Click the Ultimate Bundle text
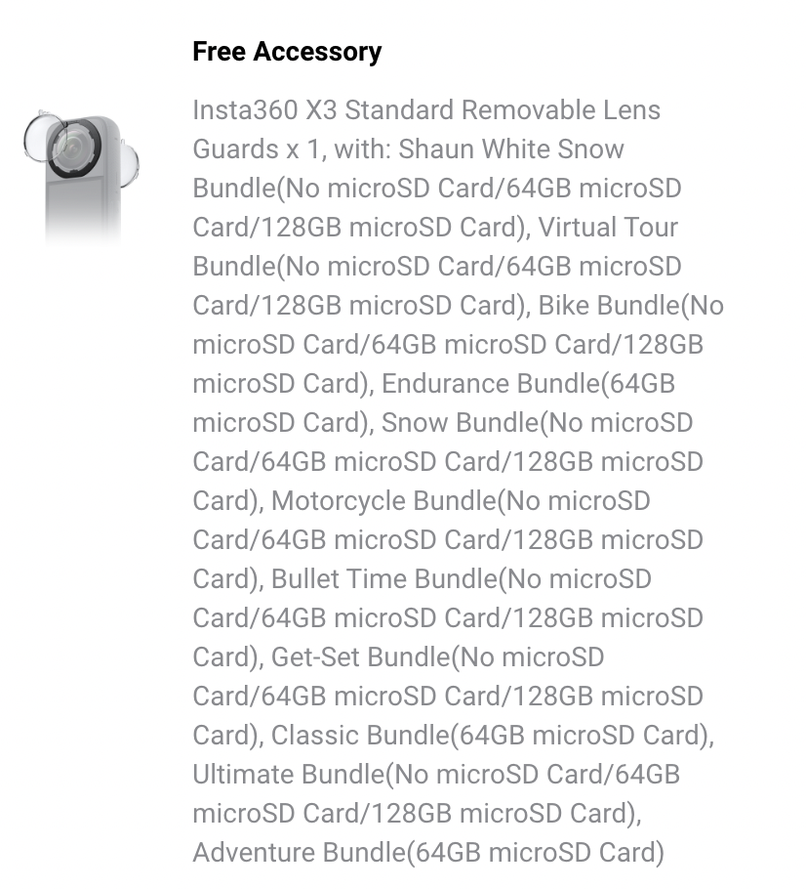Screen dimensions: 806x889 click(x=288, y=775)
